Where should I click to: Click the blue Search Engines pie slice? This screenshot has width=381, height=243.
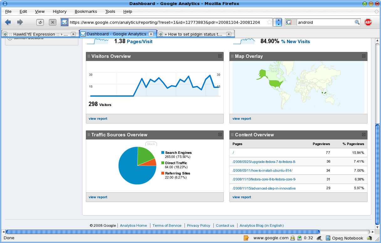(132, 170)
